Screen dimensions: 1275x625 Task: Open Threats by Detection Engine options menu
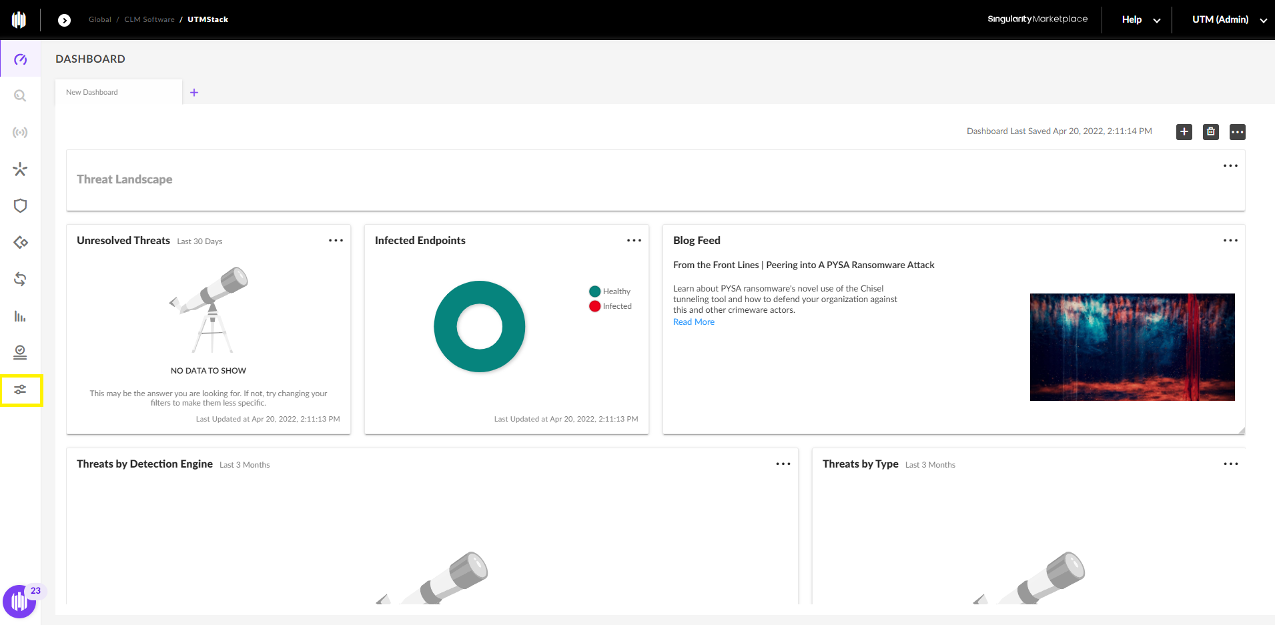coord(783,464)
